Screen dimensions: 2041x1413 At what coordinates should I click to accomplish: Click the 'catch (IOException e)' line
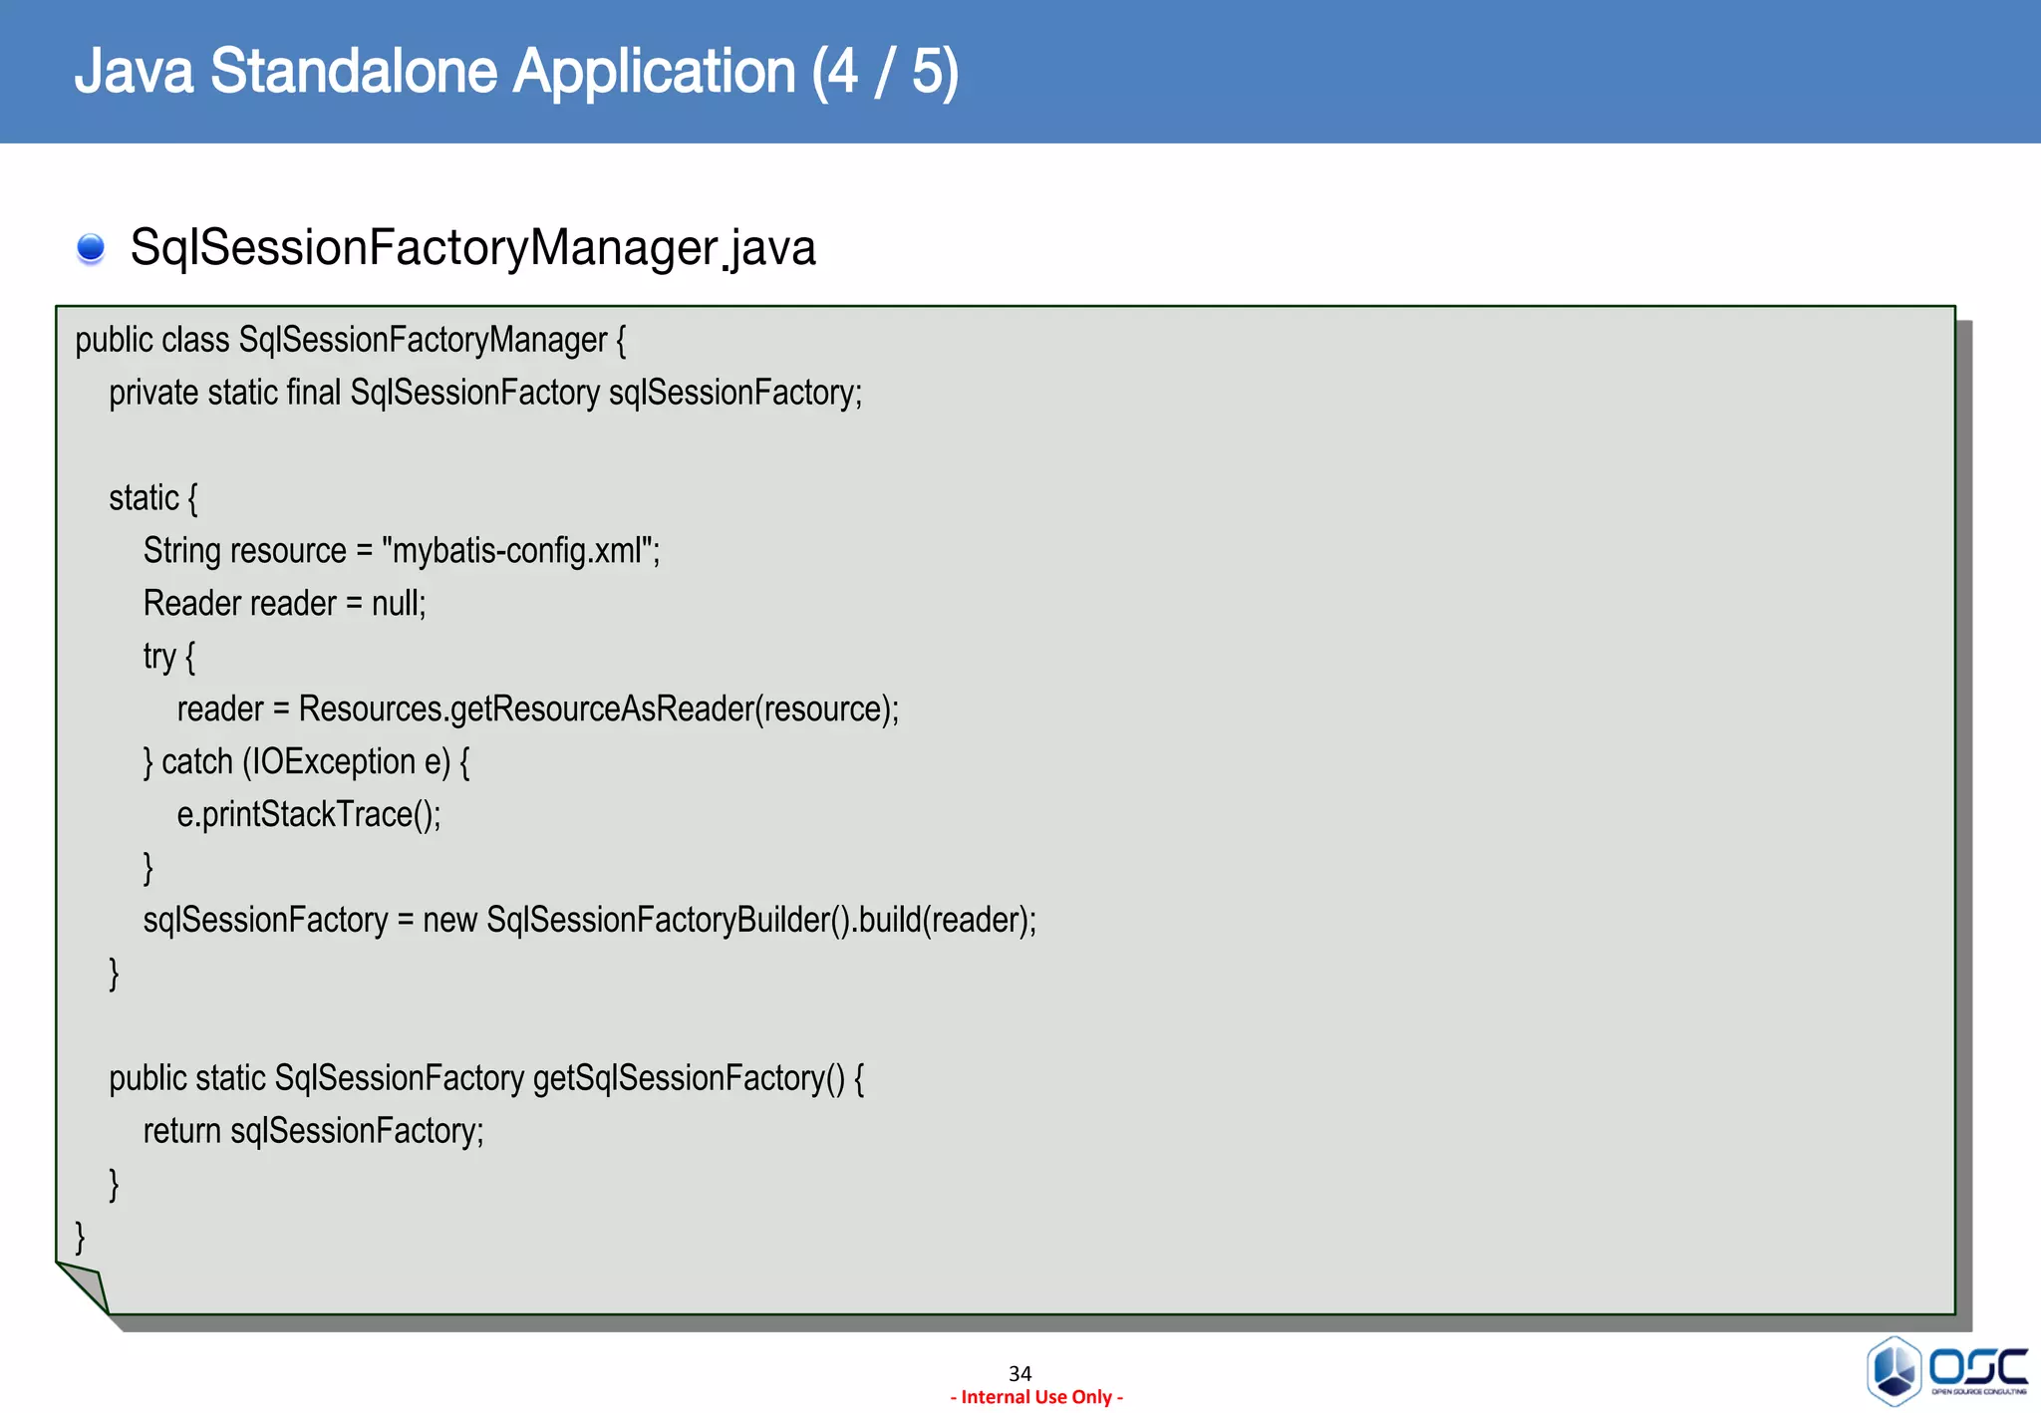306,762
